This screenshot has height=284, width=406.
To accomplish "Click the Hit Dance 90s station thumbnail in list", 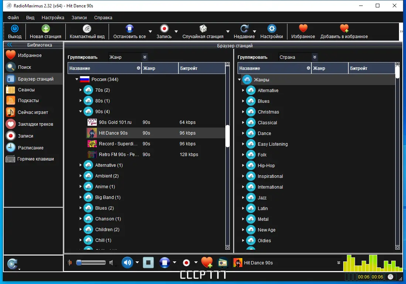I will (92, 133).
